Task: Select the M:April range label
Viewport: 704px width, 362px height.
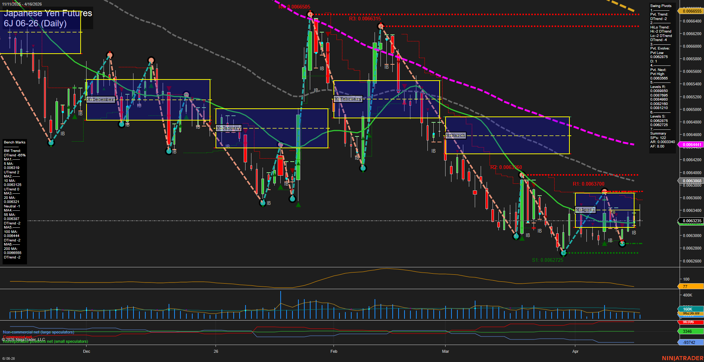Action: tap(585, 210)
